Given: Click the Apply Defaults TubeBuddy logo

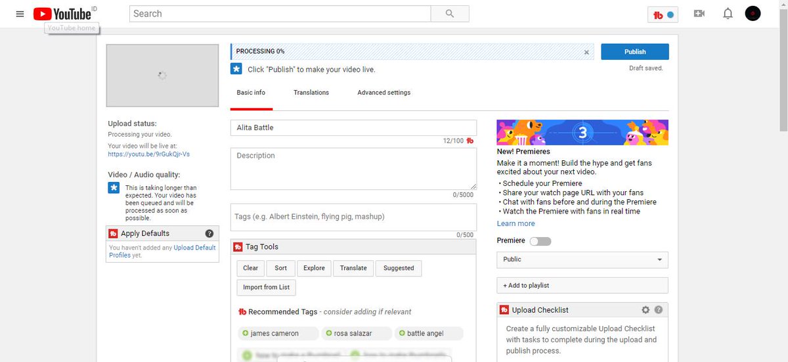Looking at the screenshot, I should pos(113,233).
